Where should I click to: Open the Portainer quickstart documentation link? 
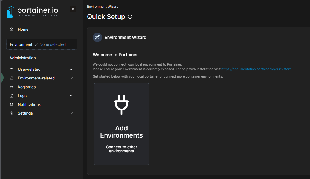point(256,69)
